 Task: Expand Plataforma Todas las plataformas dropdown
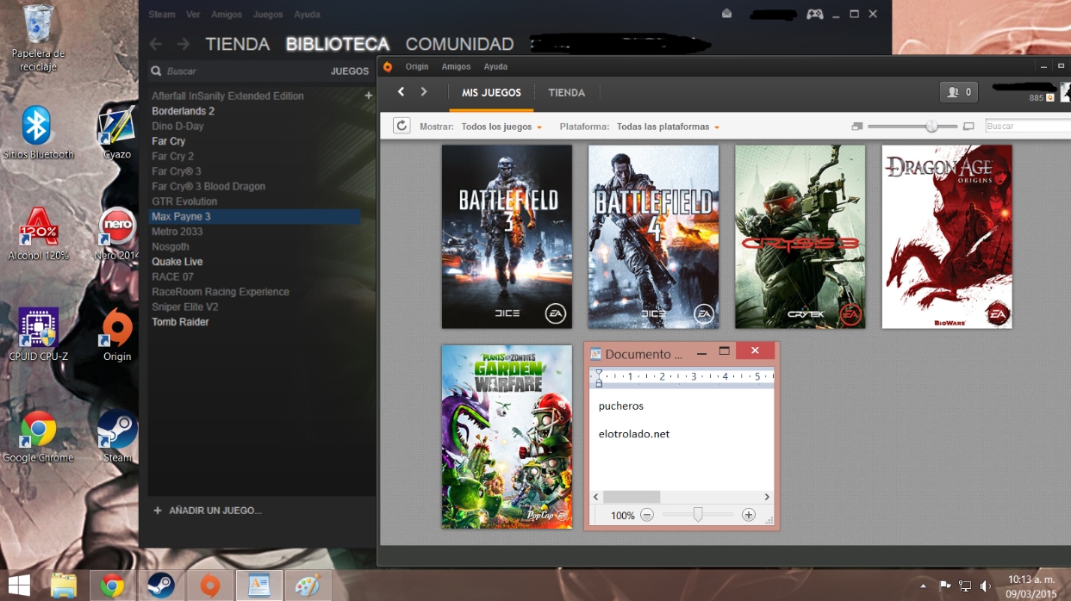[x=668, y=127]
